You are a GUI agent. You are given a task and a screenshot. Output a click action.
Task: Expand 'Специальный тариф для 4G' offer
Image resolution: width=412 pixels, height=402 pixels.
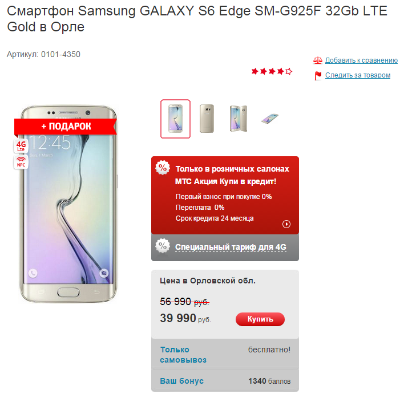(x=231, y=247)
